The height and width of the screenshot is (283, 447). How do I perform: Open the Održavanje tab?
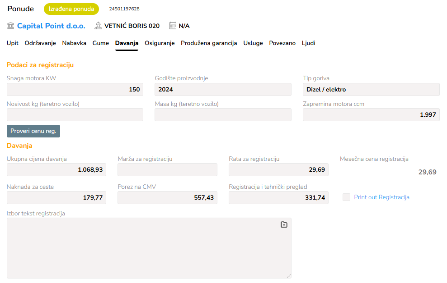[x=40, y=43]
